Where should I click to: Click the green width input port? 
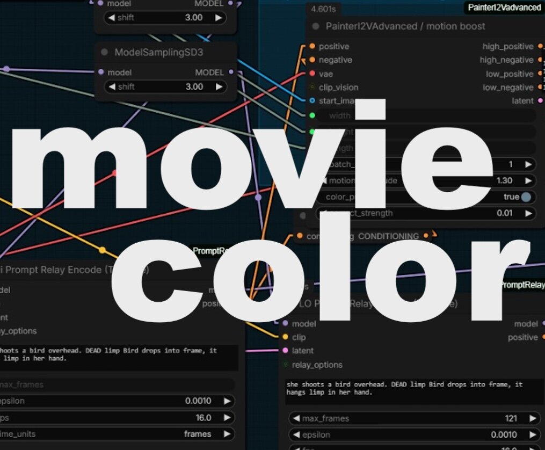coord(312,115)
